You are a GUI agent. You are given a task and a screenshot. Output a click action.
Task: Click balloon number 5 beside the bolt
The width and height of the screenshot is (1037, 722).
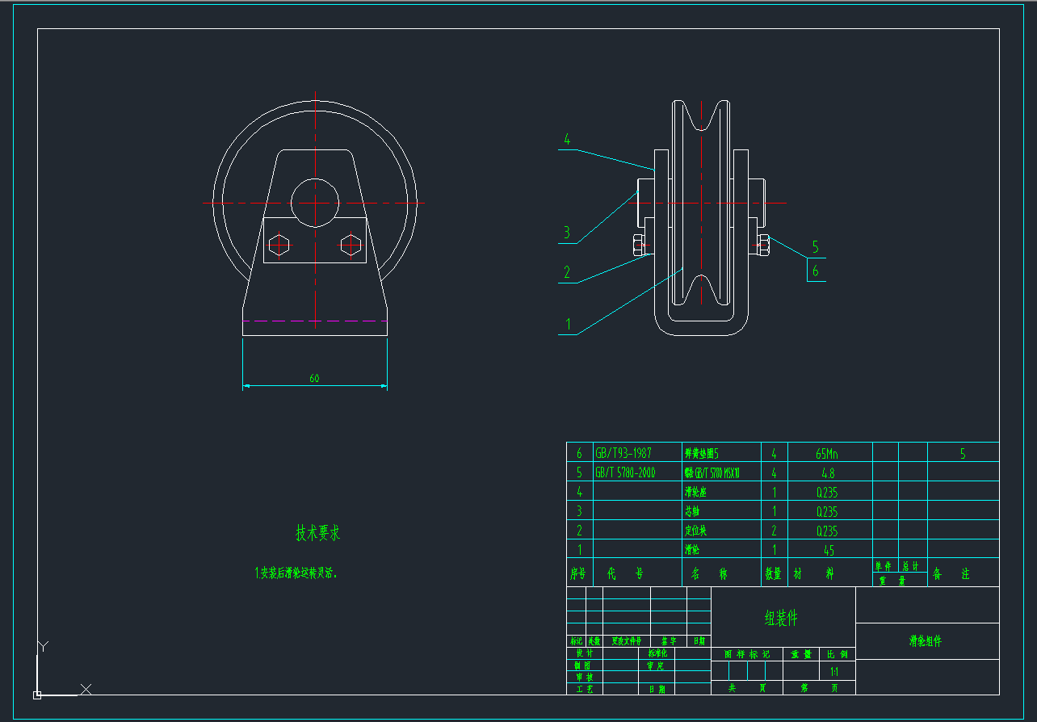click(x=816, y=247)
